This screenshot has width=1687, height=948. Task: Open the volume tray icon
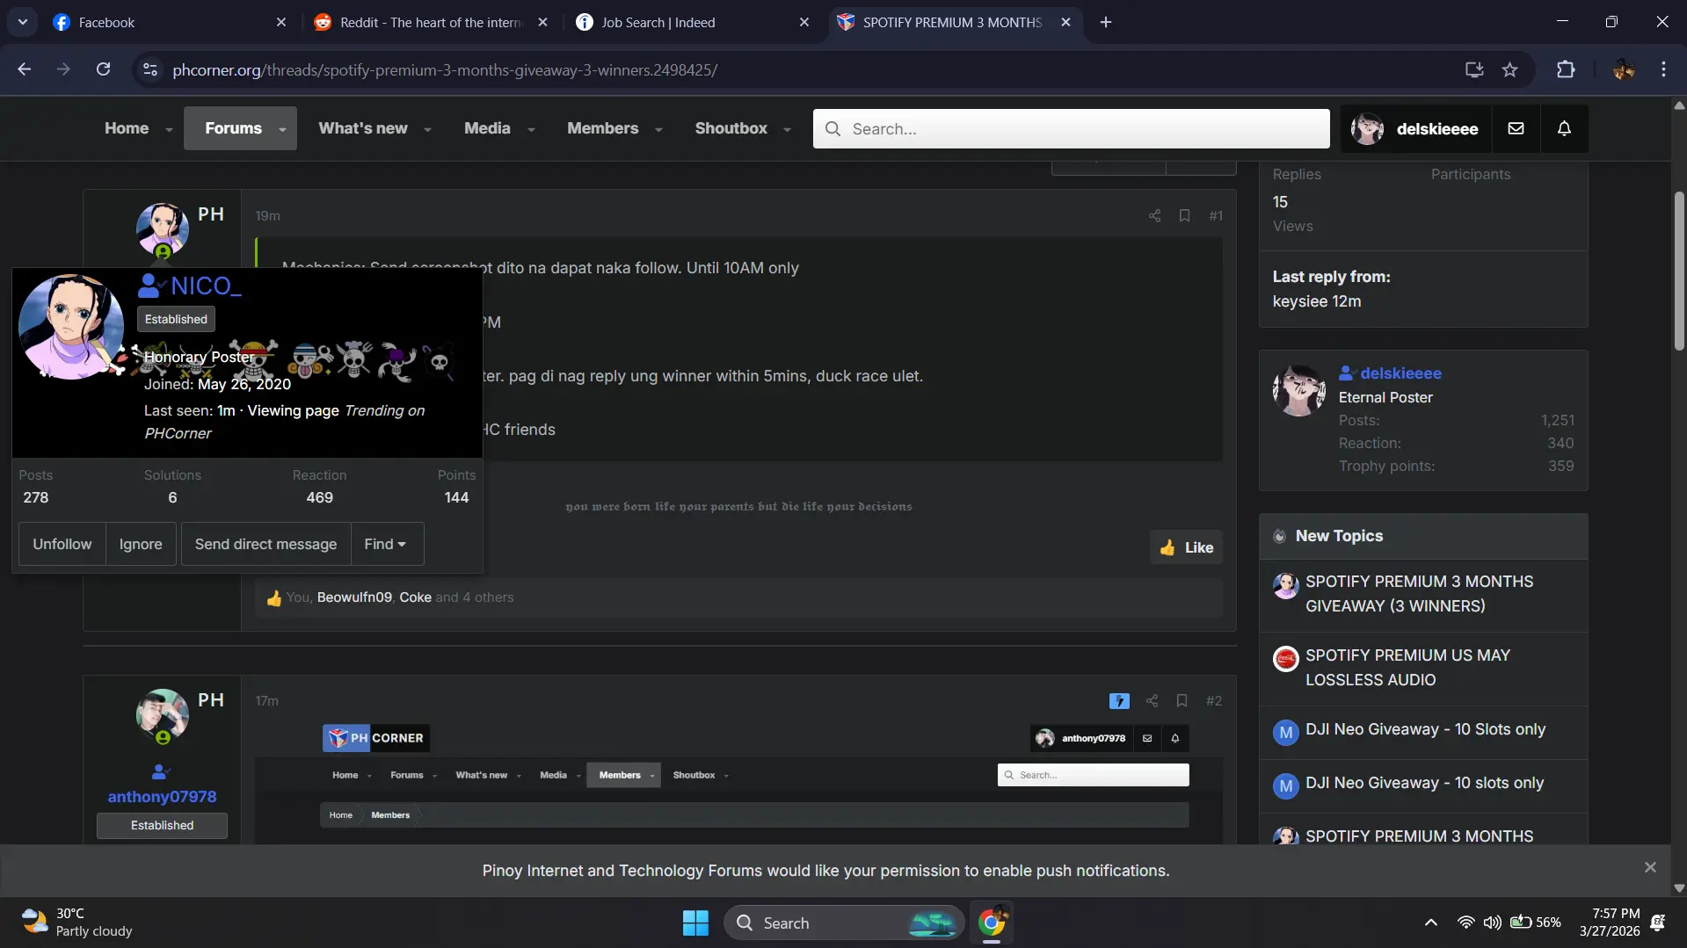(x=1492, y=923)
